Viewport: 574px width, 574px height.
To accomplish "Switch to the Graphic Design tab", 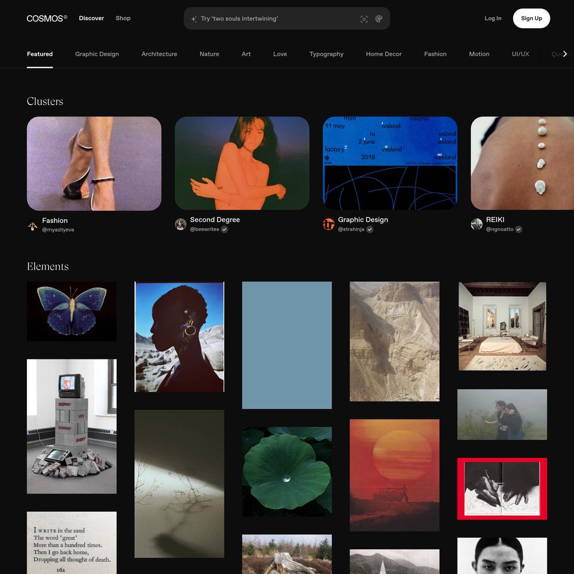I will (97, 54).
